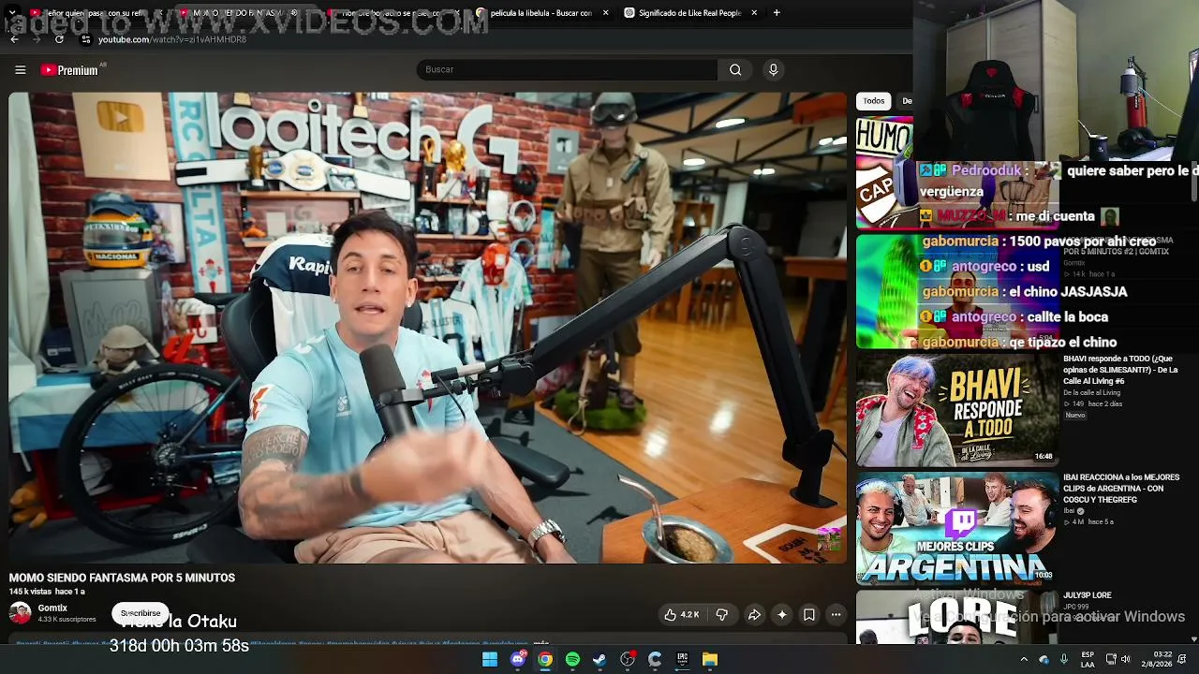
Task: Go to YouTube Premium home logo
Action: tap(69, 70)
